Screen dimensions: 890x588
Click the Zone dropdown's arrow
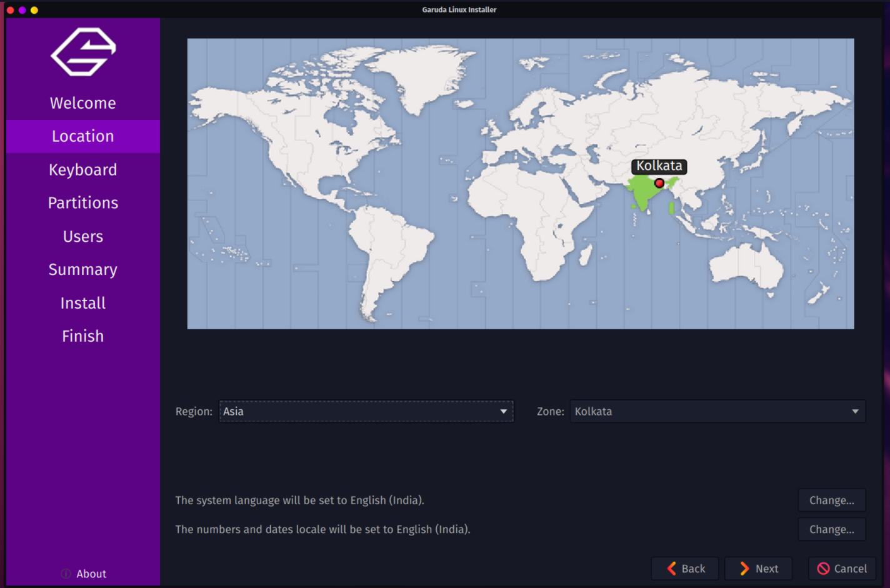(x=855, y=411)
